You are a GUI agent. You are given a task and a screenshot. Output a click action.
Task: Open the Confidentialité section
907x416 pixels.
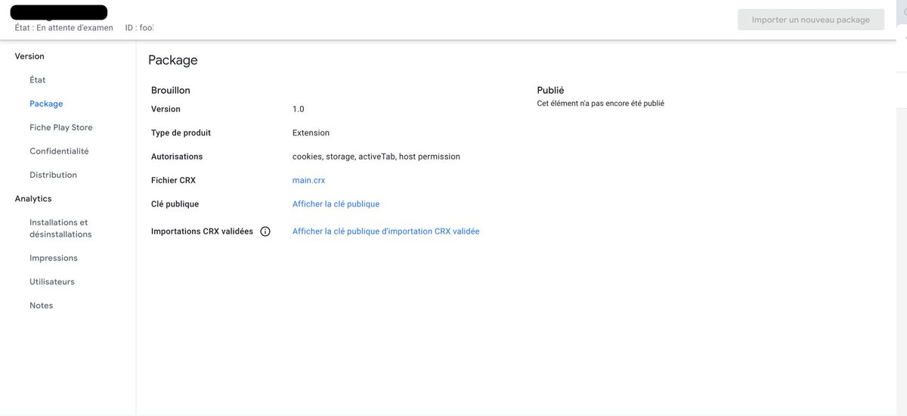[x=59, y=151]
